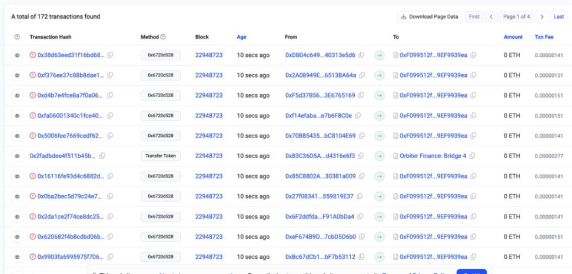Image resolution: width=572 pixels, height=274 pixels.
Task: Copy the Orbiter Finance: Bridge 4 address
Action: (473, 155)
